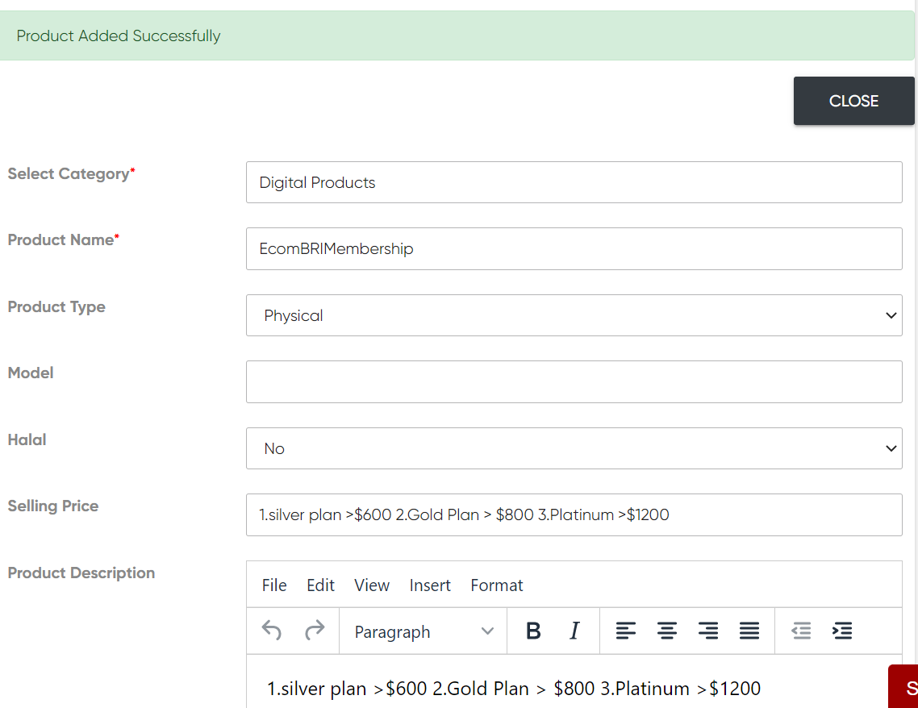Click into the Selling Price field
Viewport: 918px width, 708px height.
coord(574,514)
